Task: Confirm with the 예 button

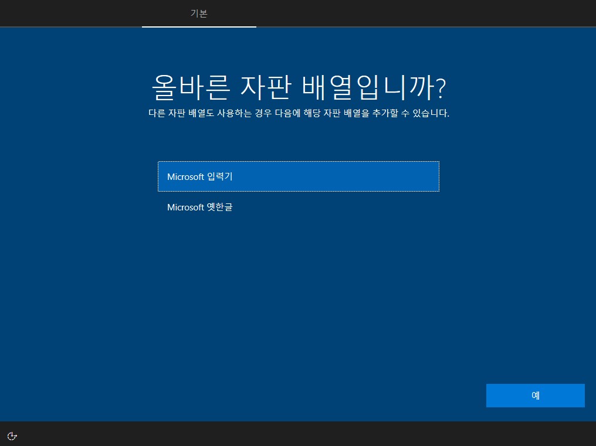Action: pos(535,396)
